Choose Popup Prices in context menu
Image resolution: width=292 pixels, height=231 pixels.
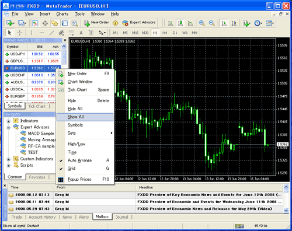click(85, 180)
